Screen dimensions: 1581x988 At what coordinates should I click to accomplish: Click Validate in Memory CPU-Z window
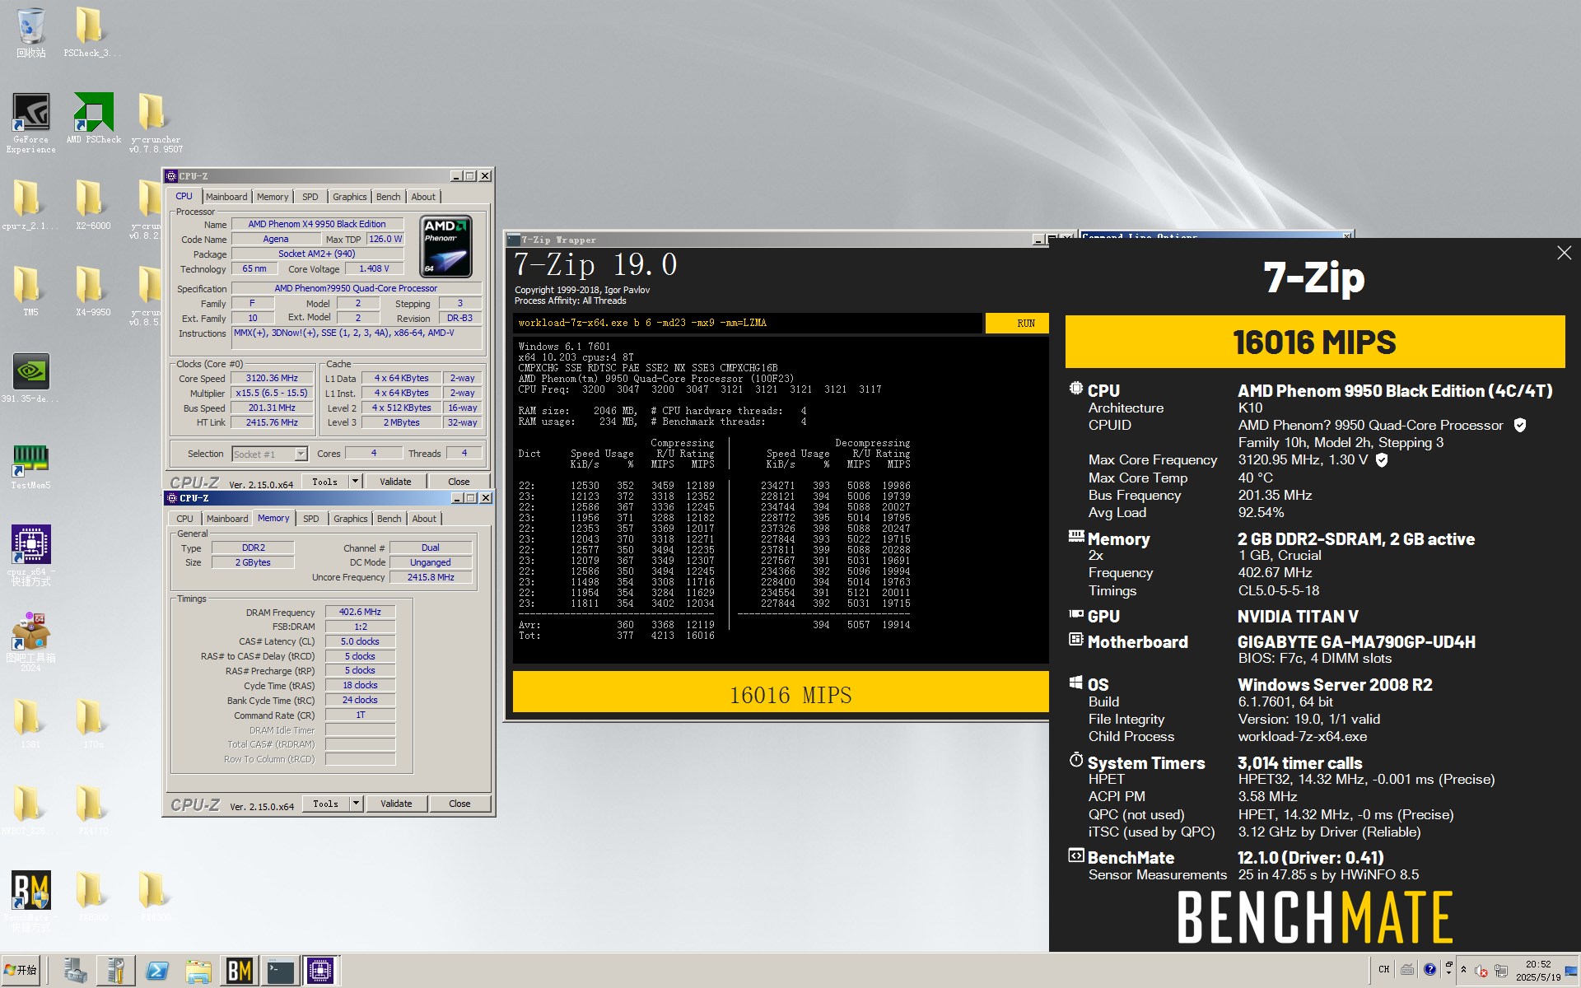coord(396,804)
